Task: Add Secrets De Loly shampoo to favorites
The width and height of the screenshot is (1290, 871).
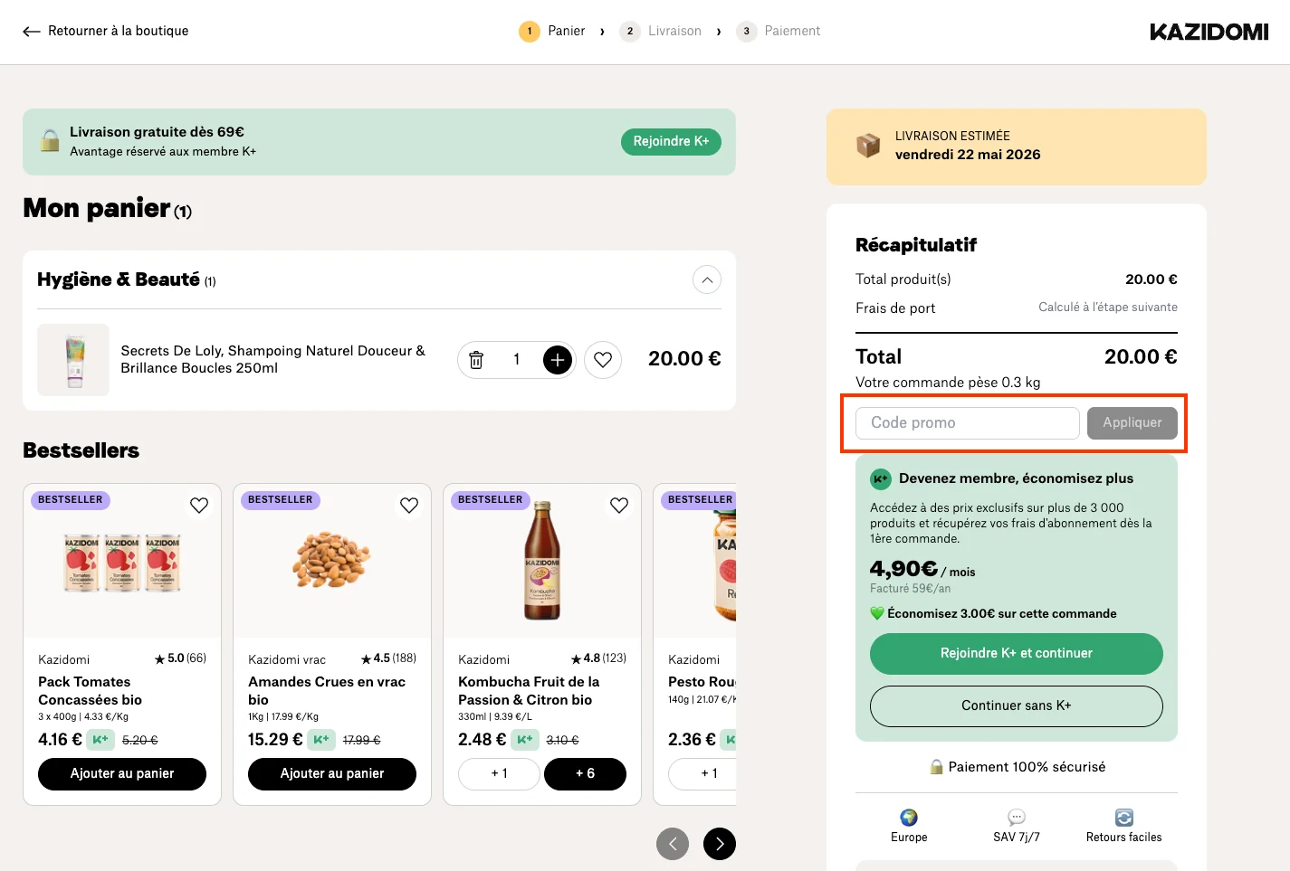Action: point(603,360)
